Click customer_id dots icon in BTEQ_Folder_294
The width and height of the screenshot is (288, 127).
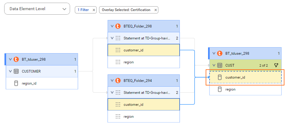pos(118,105)
